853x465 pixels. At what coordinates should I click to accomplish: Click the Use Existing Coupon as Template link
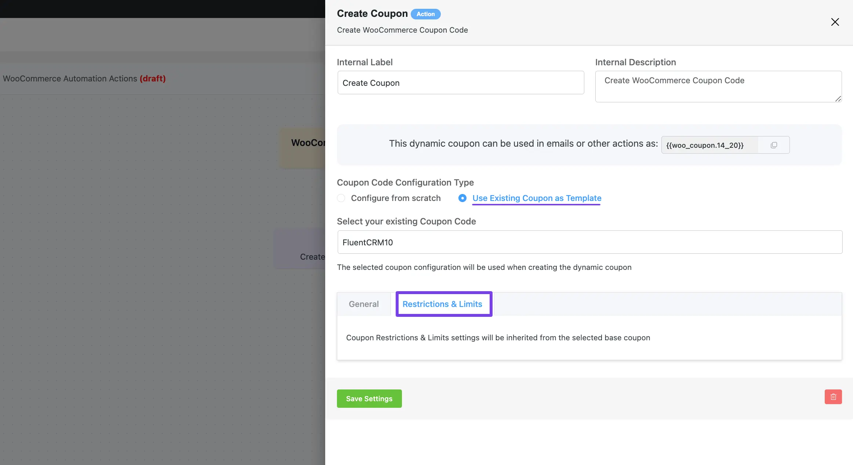(x=537, y=198)
